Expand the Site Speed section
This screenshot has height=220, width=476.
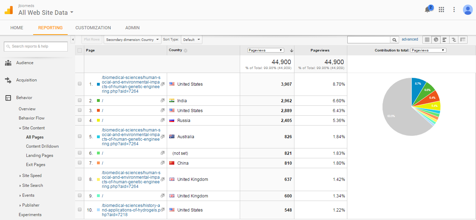point(32,176)
